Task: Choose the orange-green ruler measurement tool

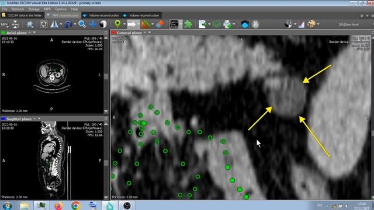Action: pos(146,24)
